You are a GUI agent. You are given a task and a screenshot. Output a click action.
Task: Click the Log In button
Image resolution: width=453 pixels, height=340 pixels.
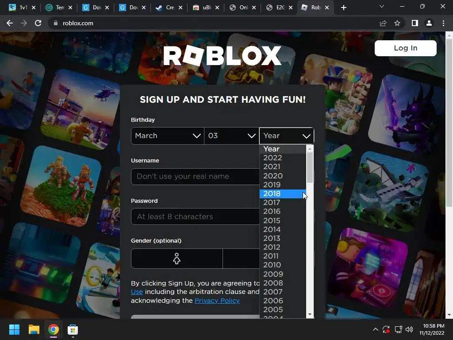(x=405, y=48)
